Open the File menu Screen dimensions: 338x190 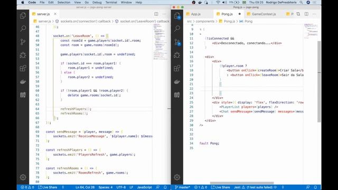[x=42, y=2]
